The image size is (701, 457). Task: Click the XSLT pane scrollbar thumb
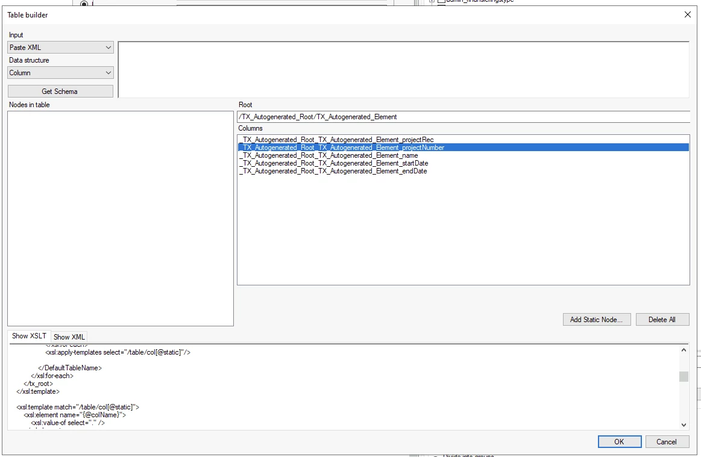coord(684,376)
